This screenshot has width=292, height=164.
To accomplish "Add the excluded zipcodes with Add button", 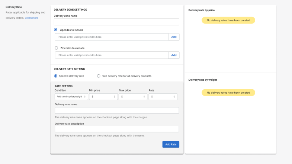I will pos(174,55).
